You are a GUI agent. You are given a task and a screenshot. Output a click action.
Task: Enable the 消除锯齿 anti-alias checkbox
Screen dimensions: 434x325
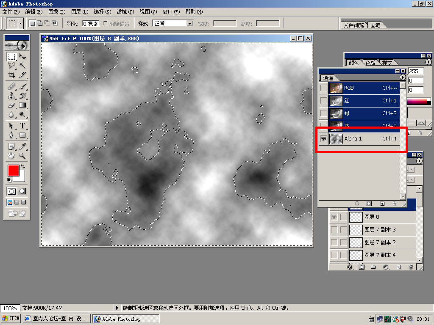coord(106,23)
